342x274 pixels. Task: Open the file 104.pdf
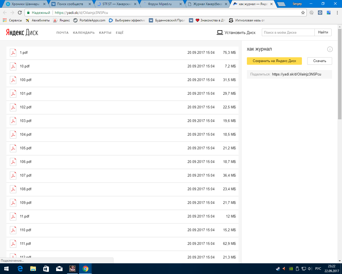pos(26,135)
